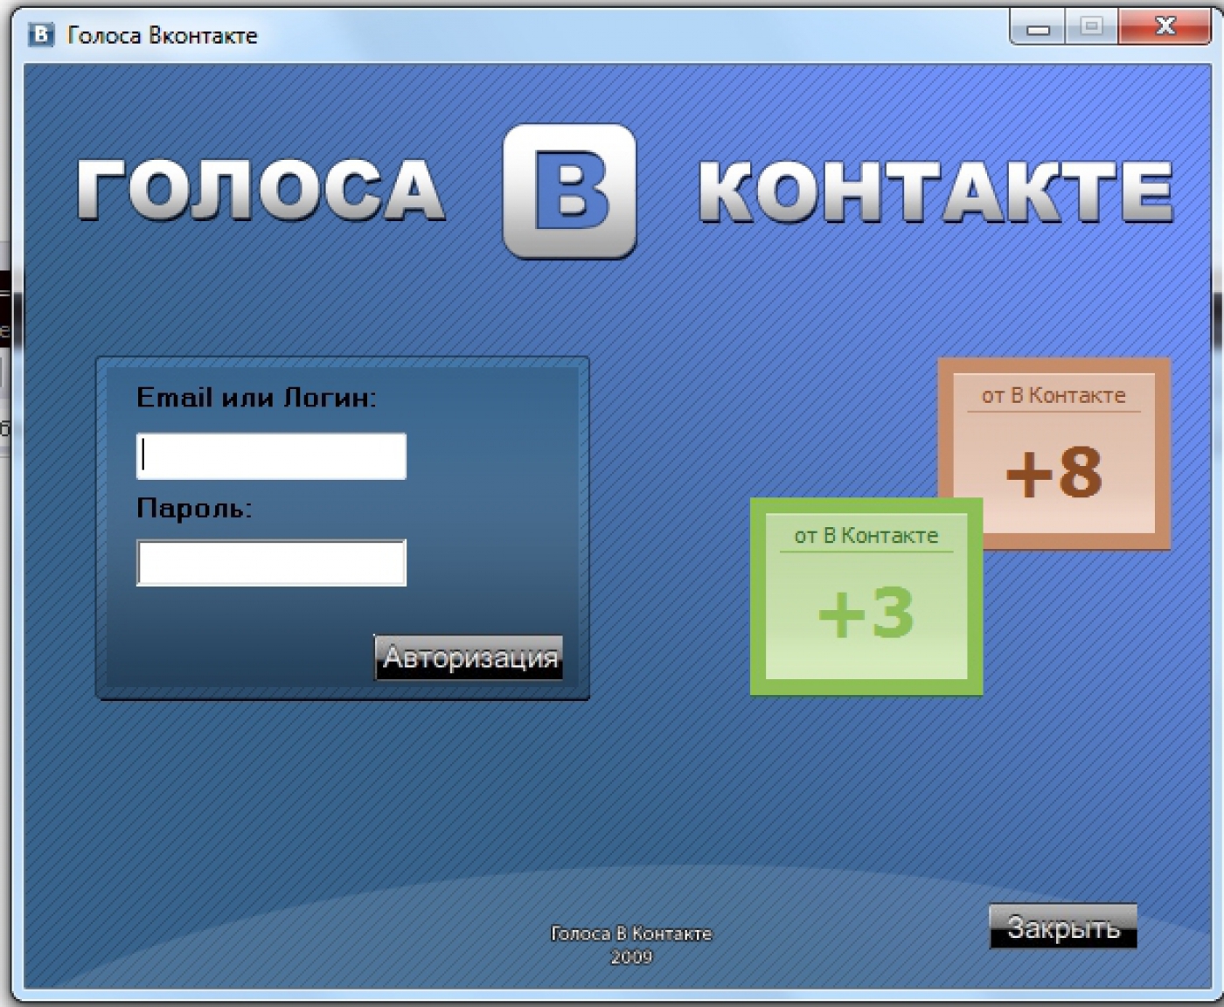Click the ГОЛОСА heading text

coord(261,190)
